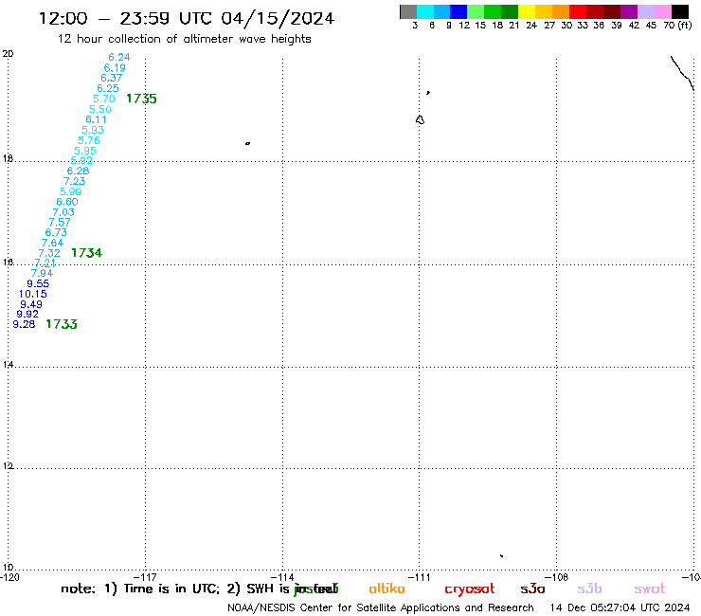Click the 6.37 wave height value
Screen dimensions: 701x616
[x=112, y=78]
